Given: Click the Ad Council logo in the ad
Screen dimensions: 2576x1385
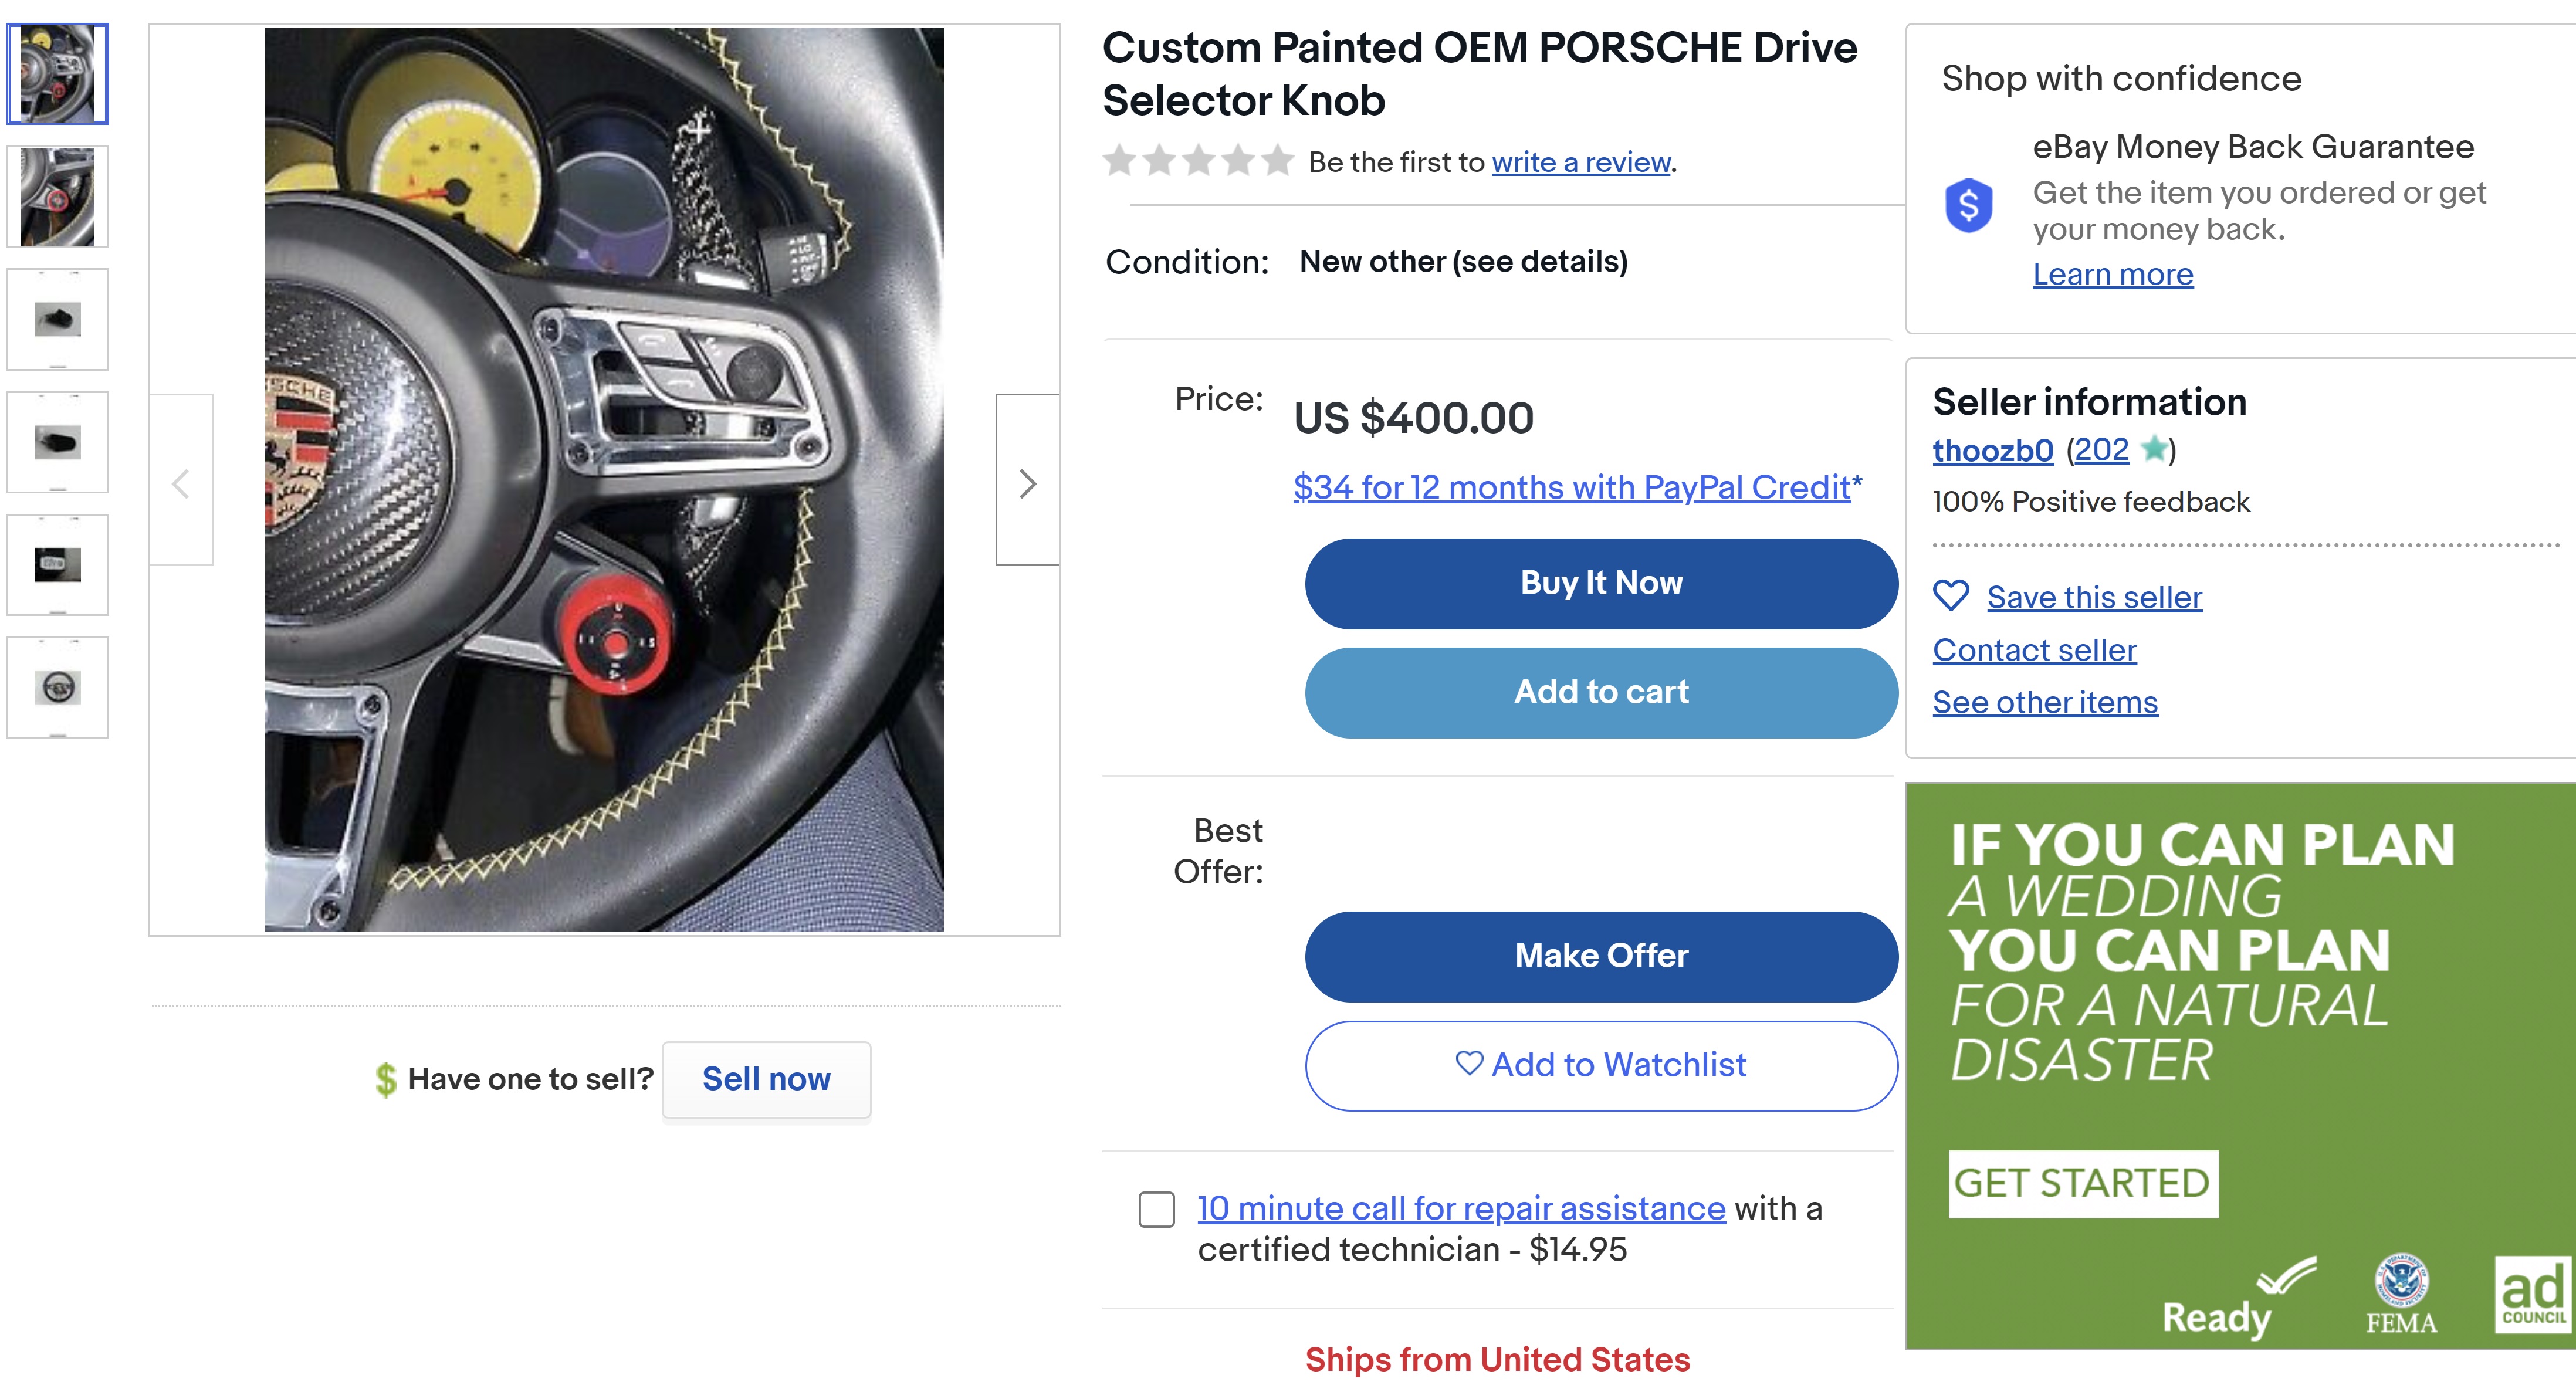Looking at the screenshot, I should [2532, 1293].
